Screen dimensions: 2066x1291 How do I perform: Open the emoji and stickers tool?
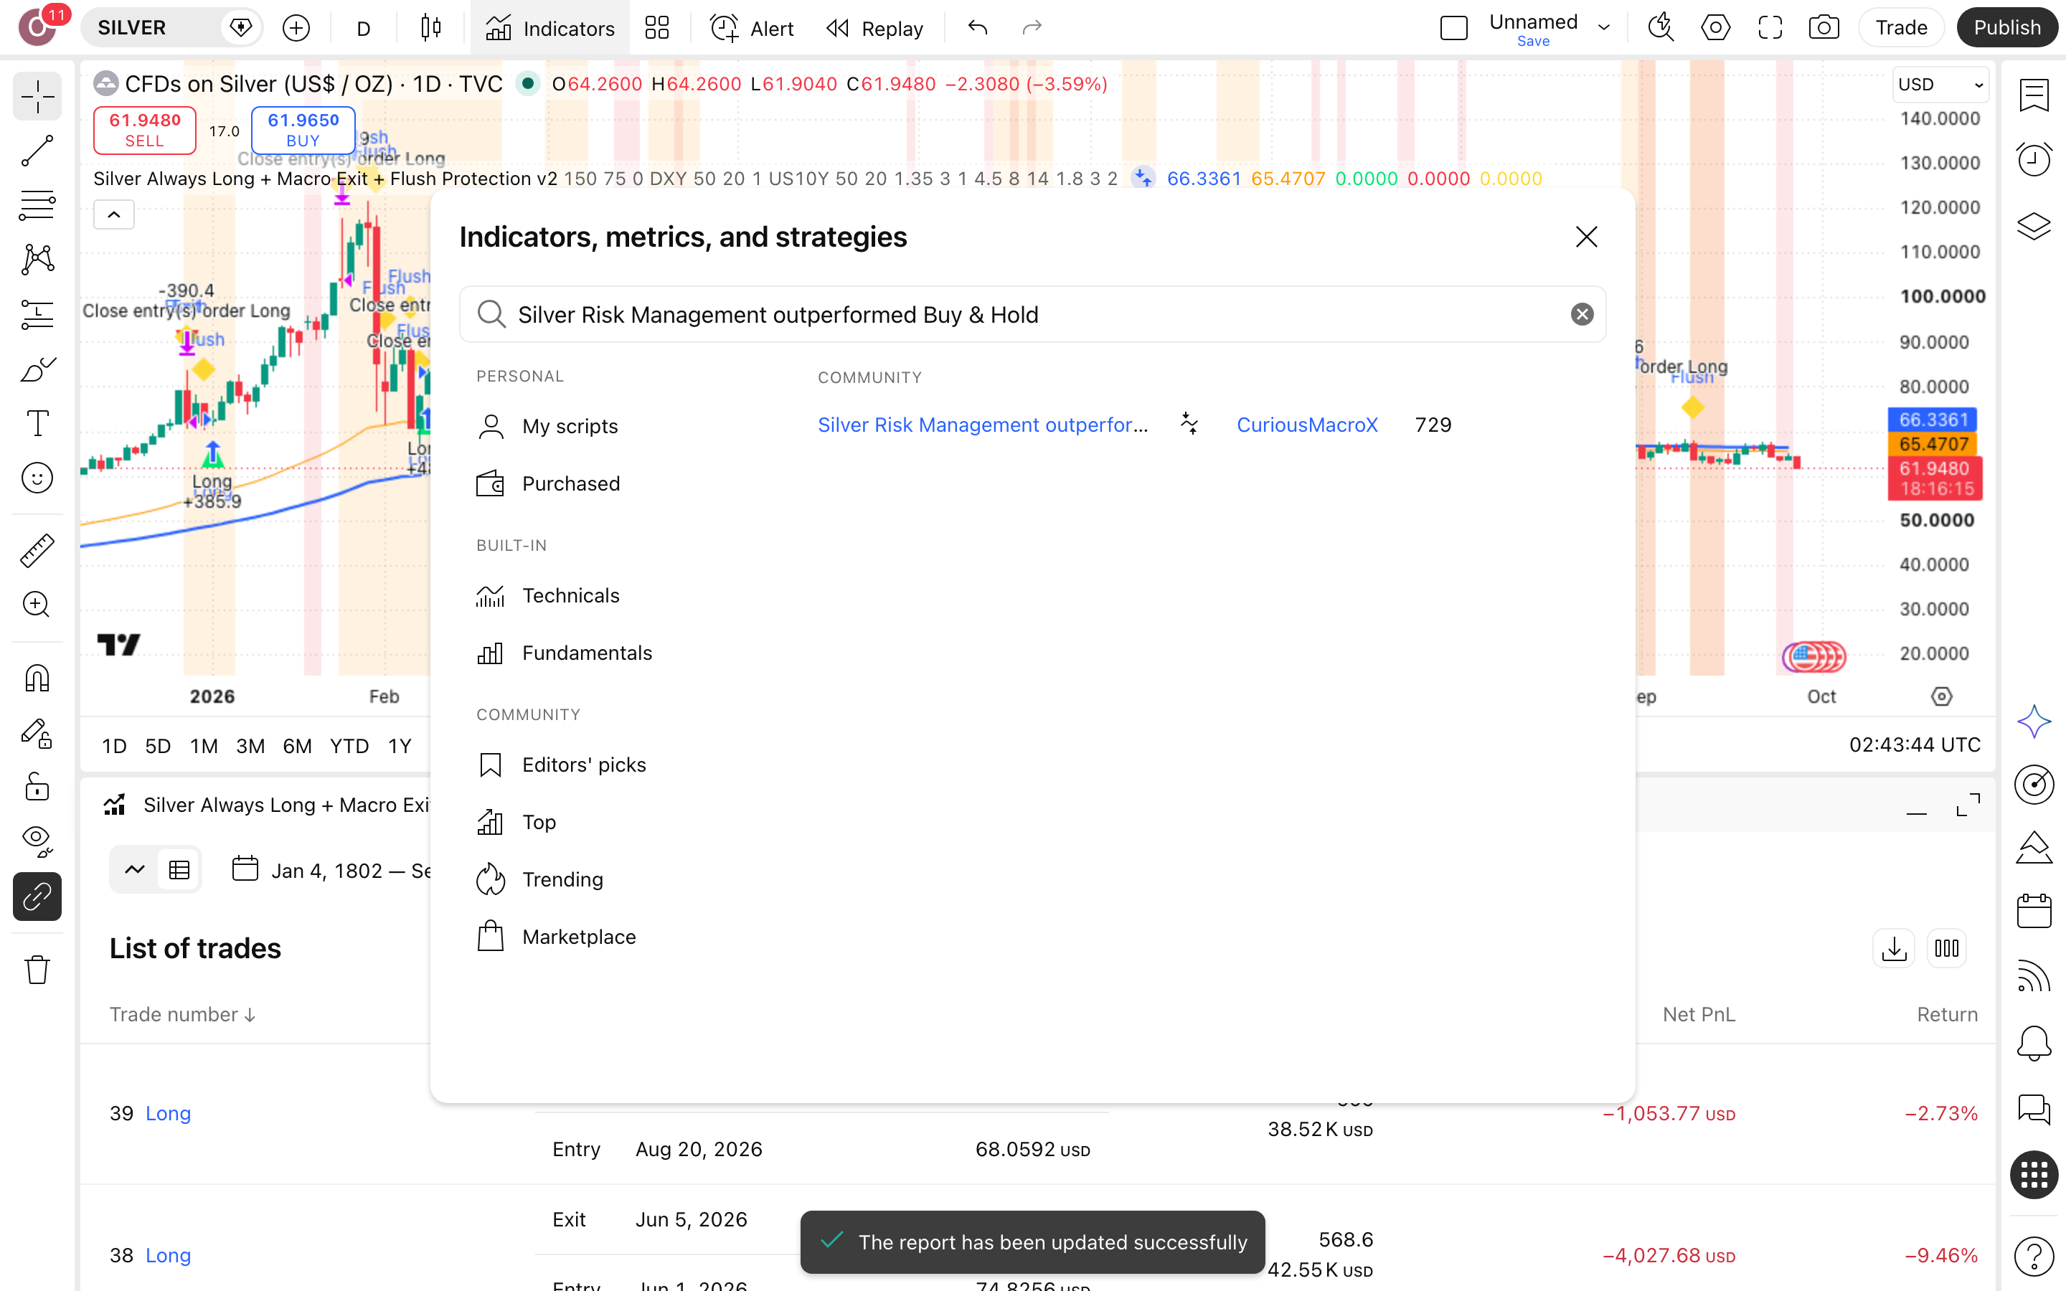click(37, 478)
